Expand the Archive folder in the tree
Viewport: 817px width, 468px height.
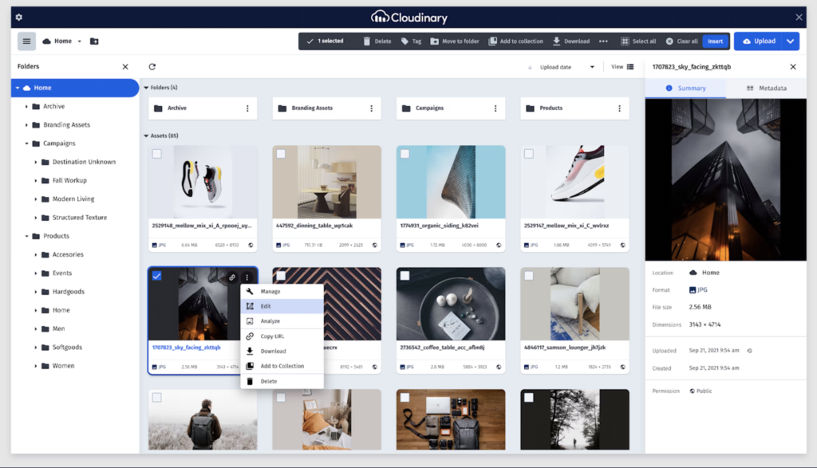pyautogui.click(x=26, y=106)
